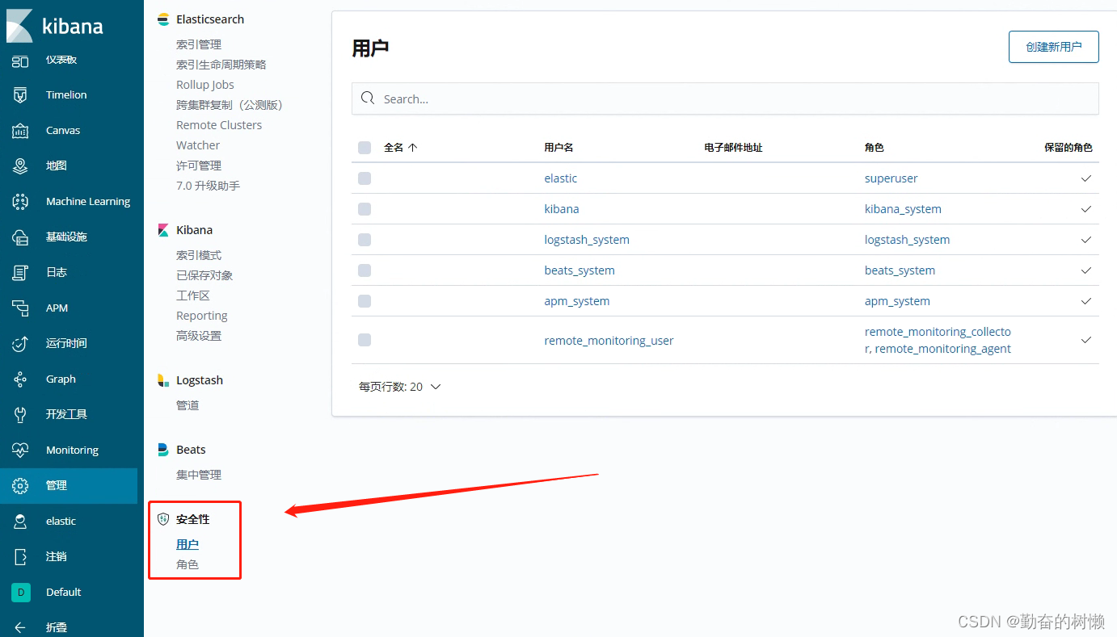Open the APM sidebar icon

click(x=20, y=308)
